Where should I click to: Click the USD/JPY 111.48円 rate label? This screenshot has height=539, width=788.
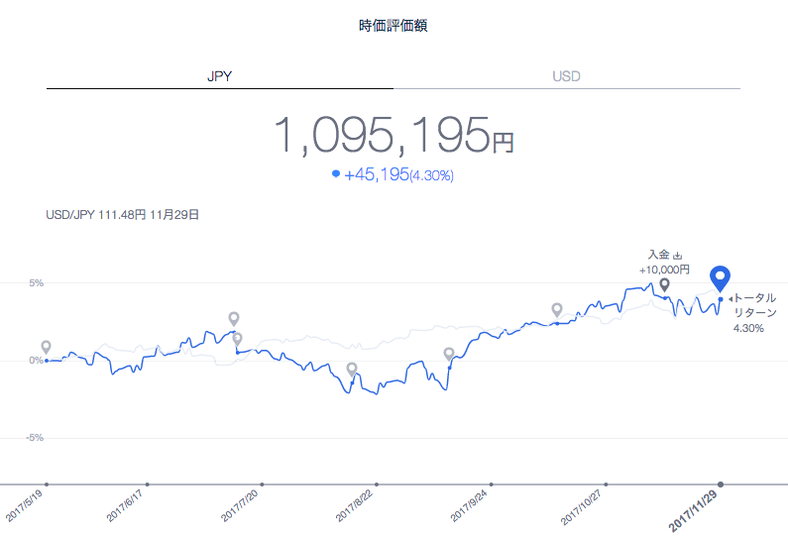point(122,214)
